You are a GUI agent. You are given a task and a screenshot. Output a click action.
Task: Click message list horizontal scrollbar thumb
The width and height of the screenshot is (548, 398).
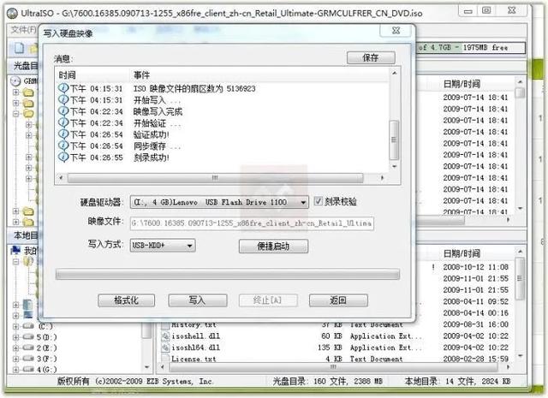pos(215,178)
